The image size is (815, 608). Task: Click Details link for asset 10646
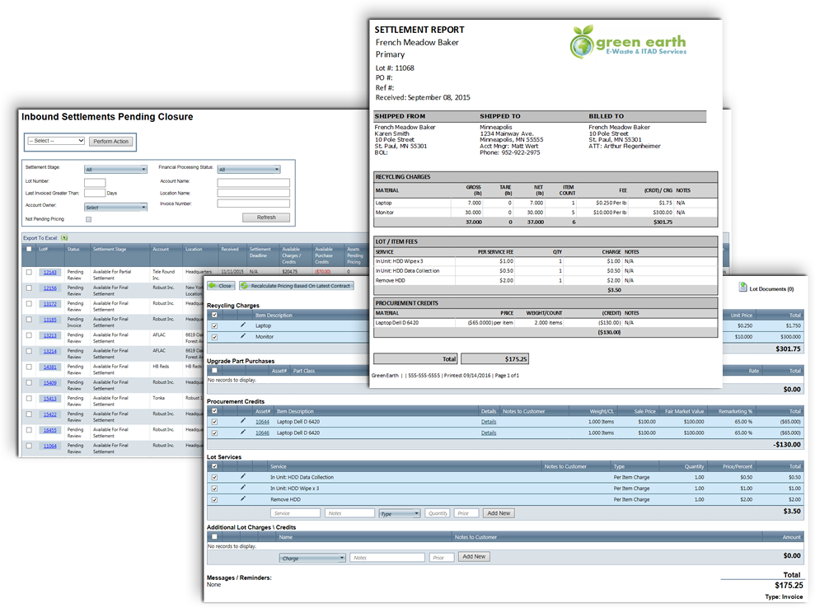(489, 433)
